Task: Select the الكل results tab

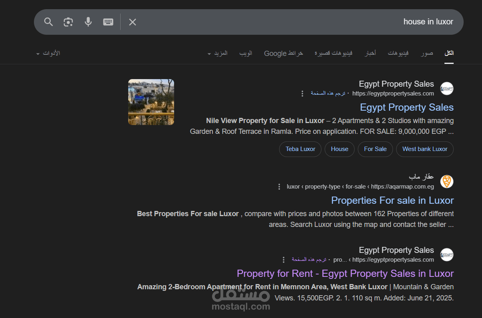Action: (449, 53)
